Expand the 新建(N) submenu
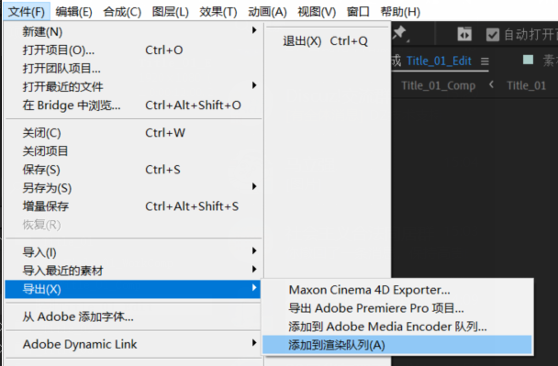Image resolution: width=558 pixels, height=366 pixels. coord(133,32)
